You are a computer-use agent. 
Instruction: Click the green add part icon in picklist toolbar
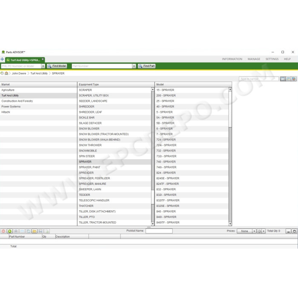[10, 231]
